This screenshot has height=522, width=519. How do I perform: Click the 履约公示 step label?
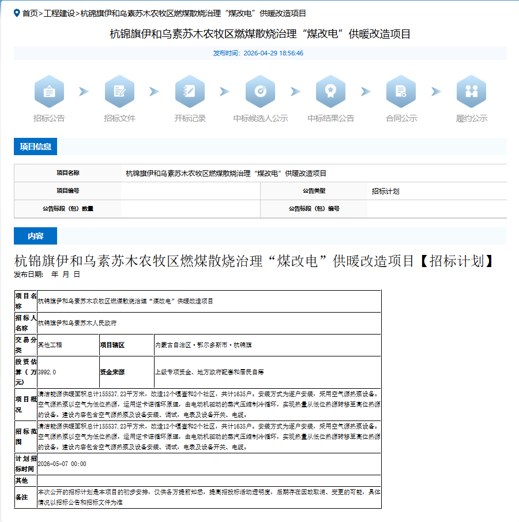(x=471, y=118)
